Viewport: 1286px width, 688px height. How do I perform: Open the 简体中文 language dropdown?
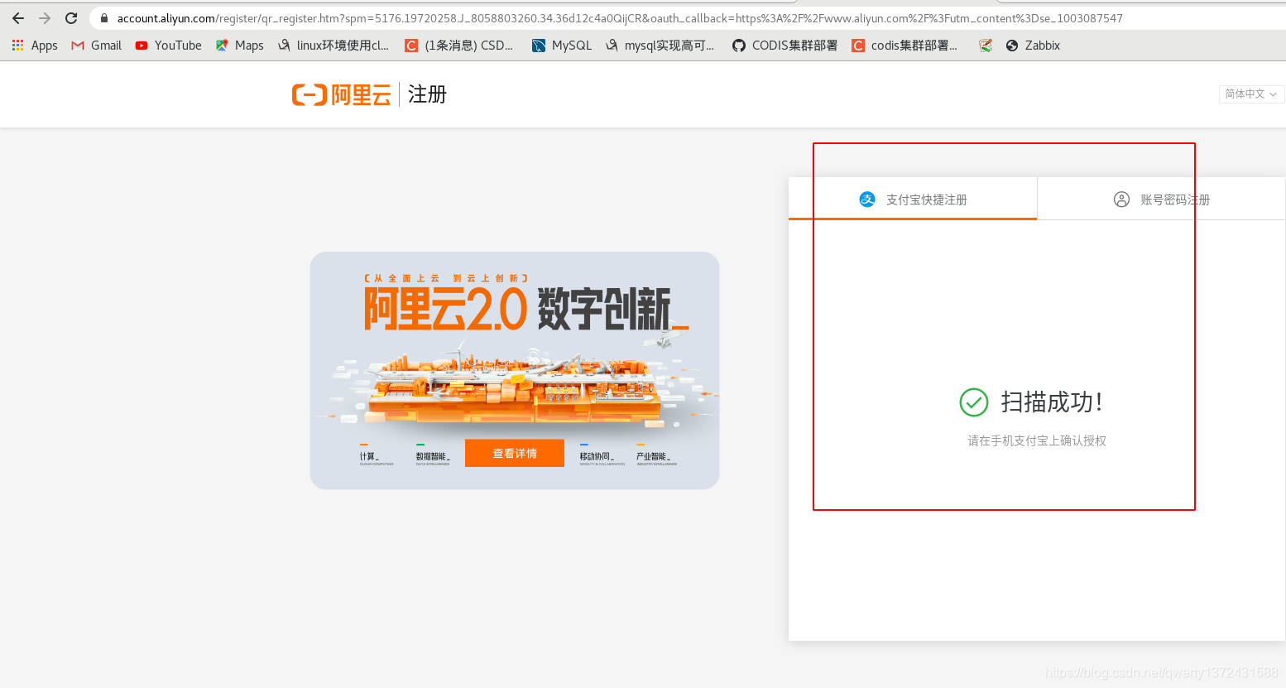(1251, 94)
